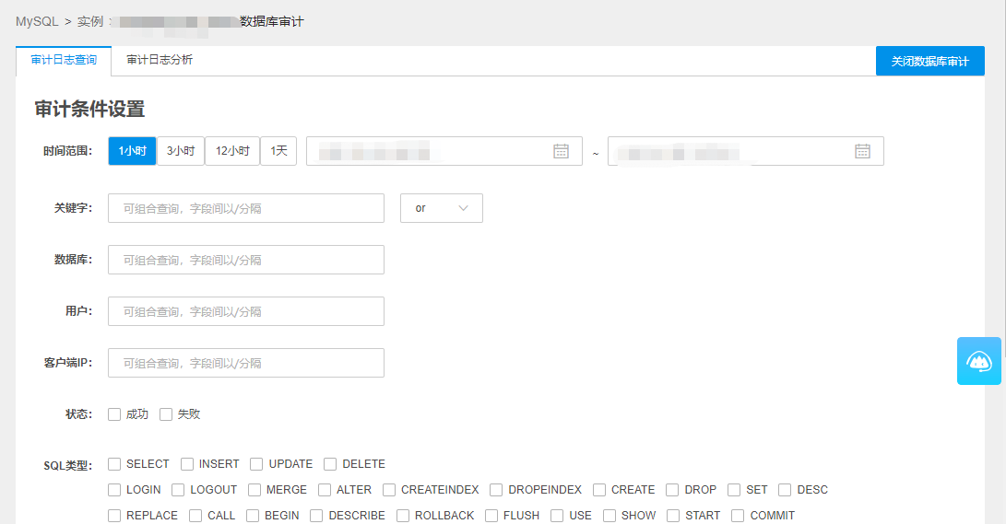The width and height of the screenshot is (1006, 524).
Task: Tick the DROP SQL type checkbox
Action: pyautogui.click(x=673, y=490)
